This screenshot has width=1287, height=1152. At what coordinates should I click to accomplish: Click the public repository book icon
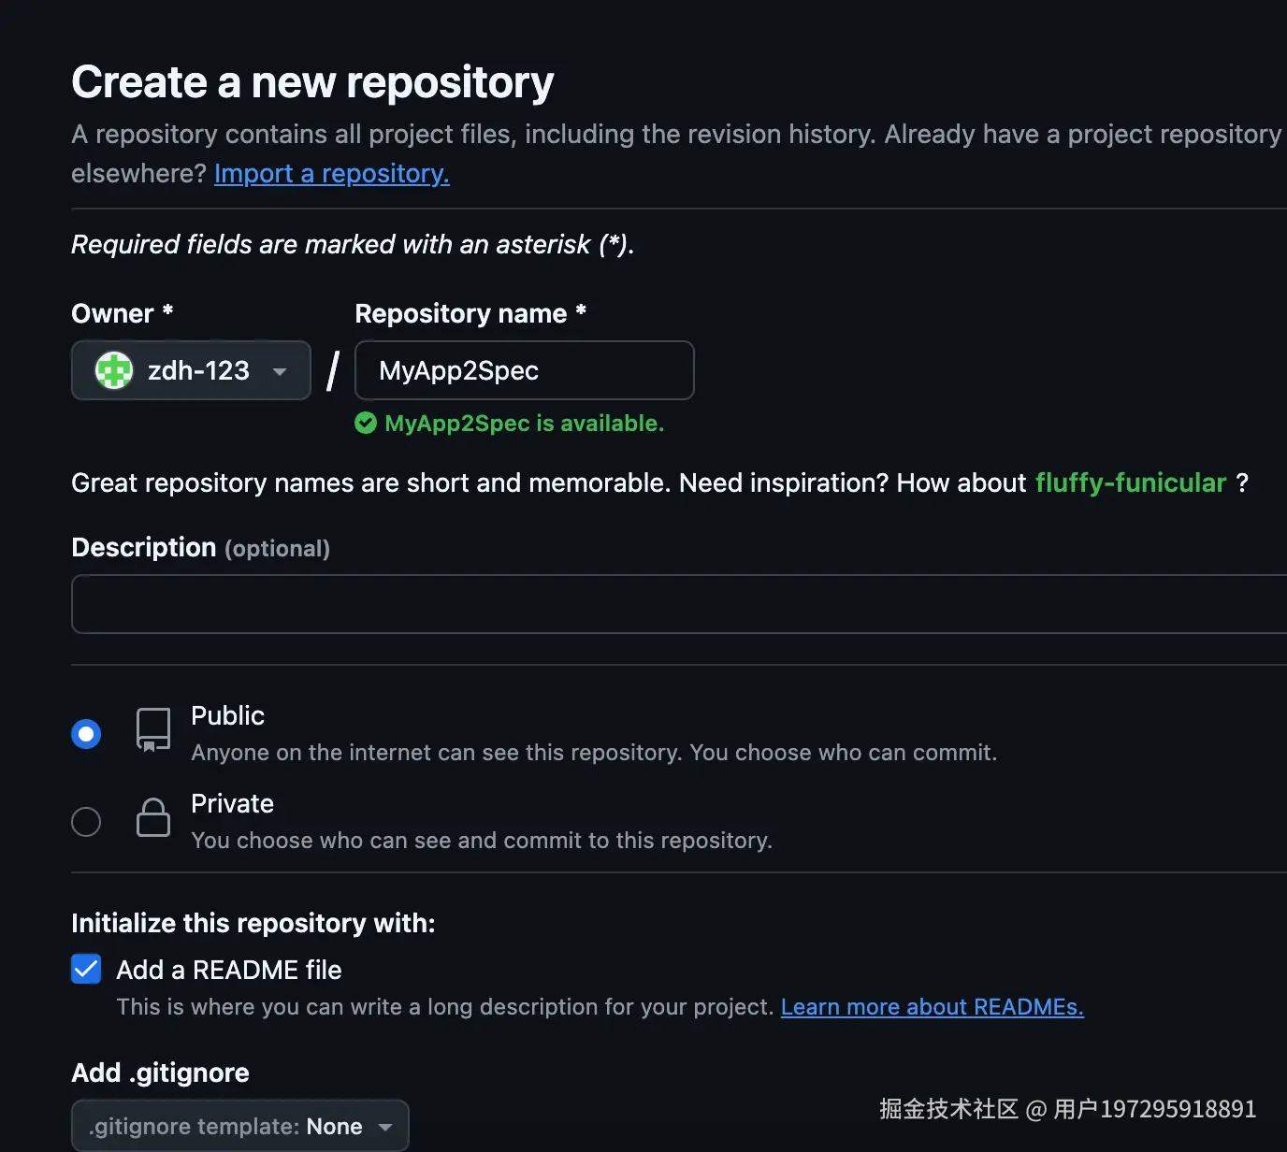[153, 729]
